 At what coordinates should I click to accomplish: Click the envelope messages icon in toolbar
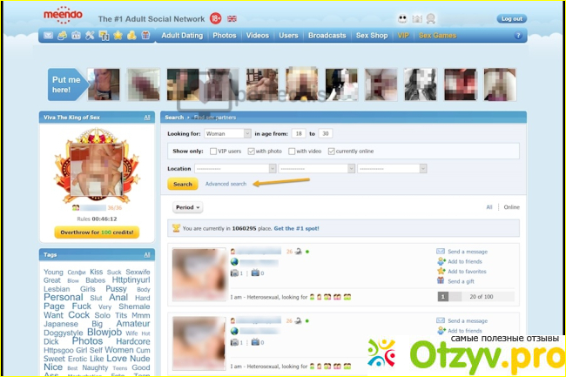click(x=48, y=36)
